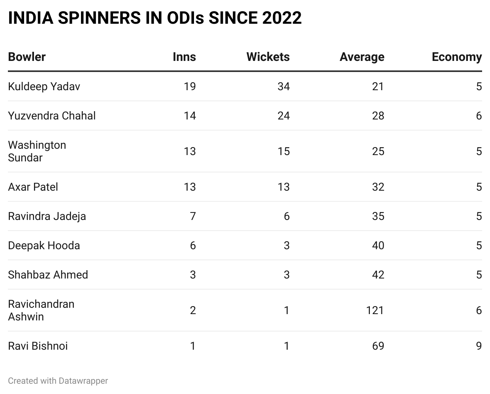The width and height of the screenshot is (490, 394).
Task: Click the Ravindra Jadeja name cell
Action: pyautogui.click(x=47, y=216)
